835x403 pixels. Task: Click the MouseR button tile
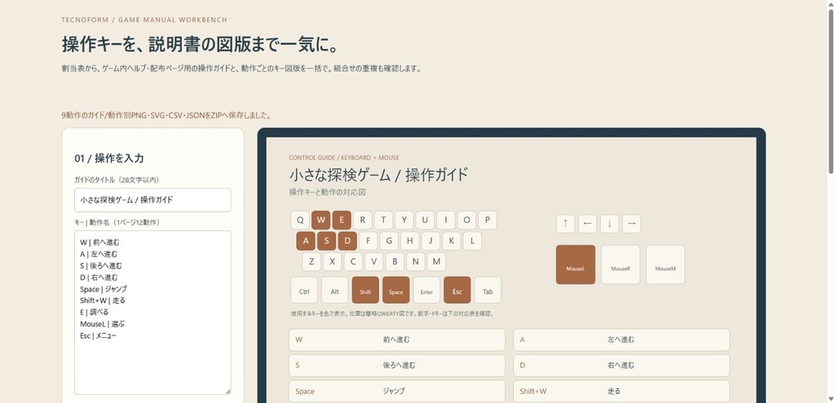pyautogui.click(x=621, y=265)
